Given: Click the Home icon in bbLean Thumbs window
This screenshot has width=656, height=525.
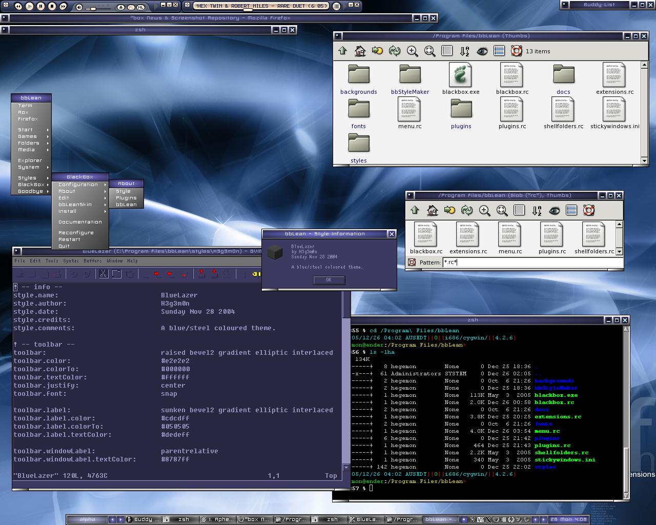Looking at the screenshot, I should (x=360, y=51).
